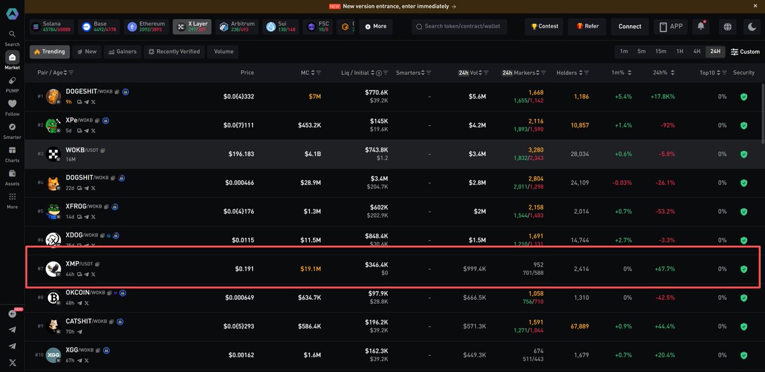Enable the Recently Verified filter

coord(174,51)
